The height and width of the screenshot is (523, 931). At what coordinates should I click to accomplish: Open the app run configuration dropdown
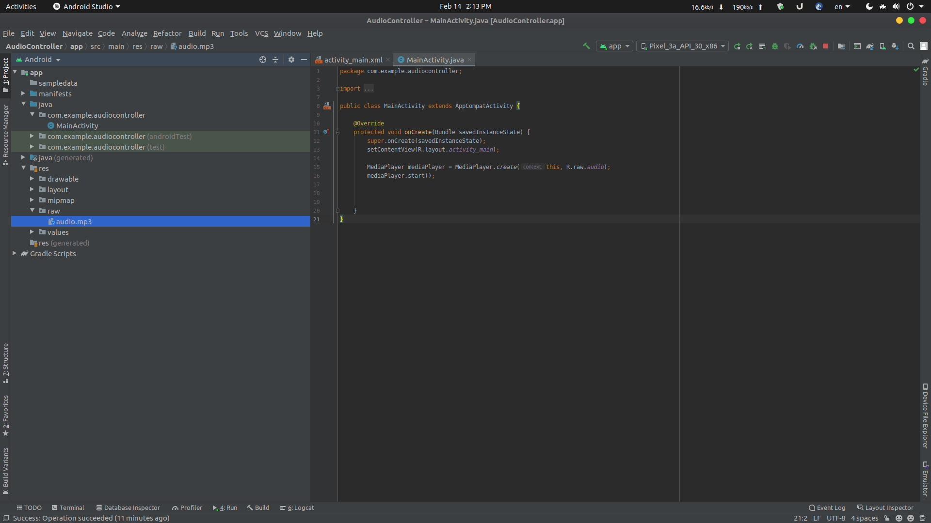(614, 46)
